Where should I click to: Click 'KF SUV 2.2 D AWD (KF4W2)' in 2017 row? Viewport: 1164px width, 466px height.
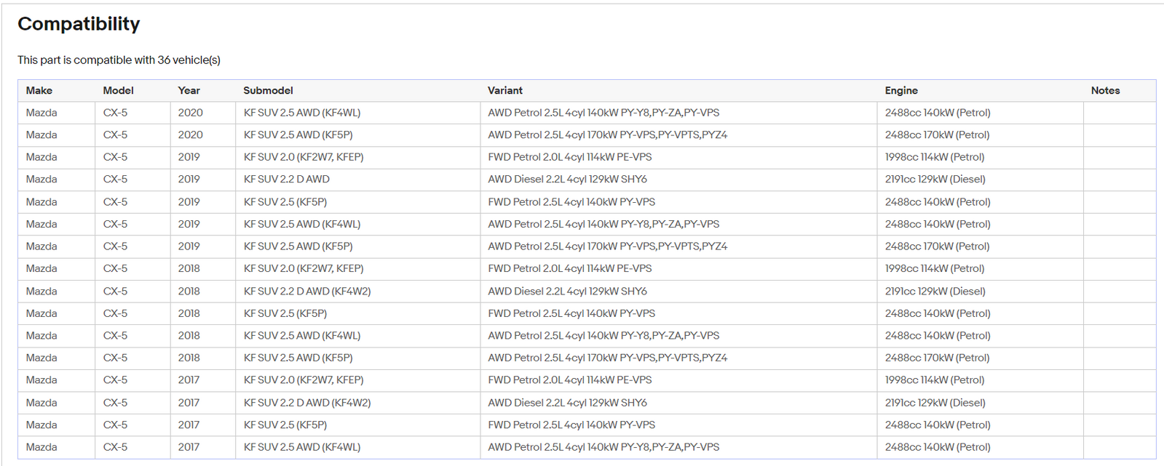(307, 403)
